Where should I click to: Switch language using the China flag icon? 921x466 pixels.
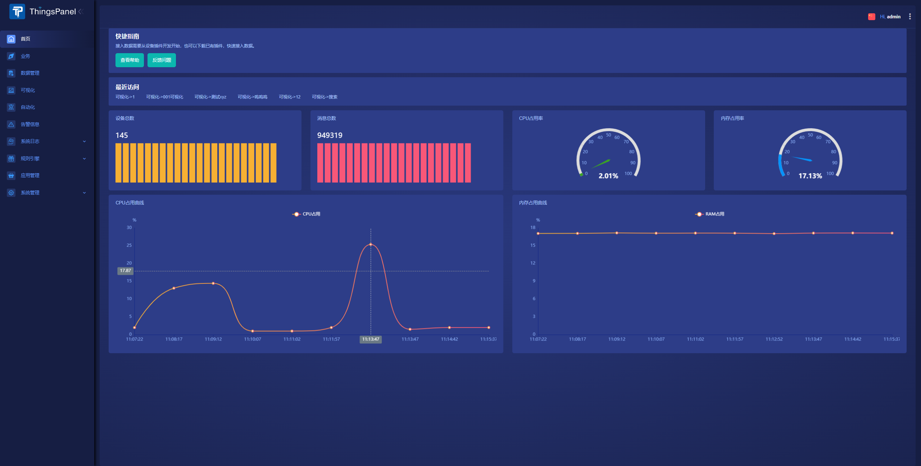point(871,17)
